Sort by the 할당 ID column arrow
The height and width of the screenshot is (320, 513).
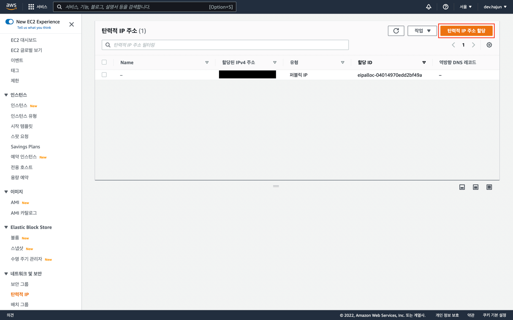pyautogui.click(x=424, y=63)
